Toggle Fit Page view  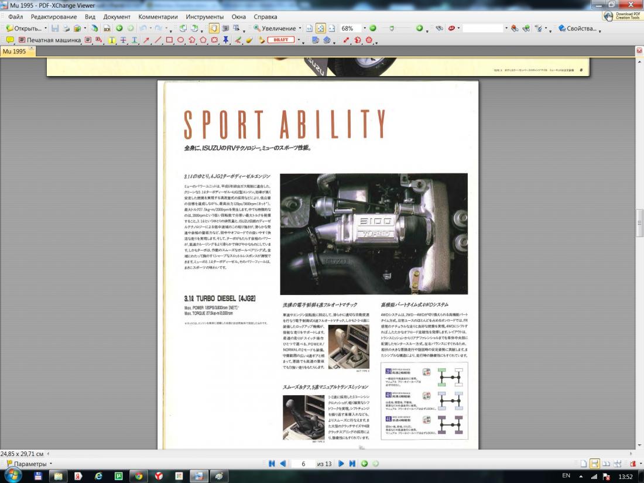pyautogui.click(x=320, y=28)
